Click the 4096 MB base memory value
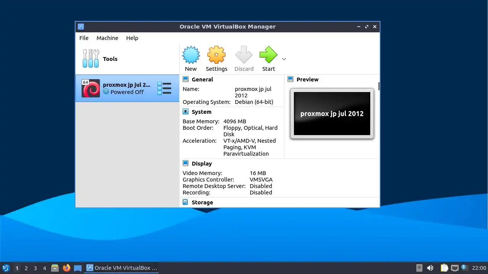Image resolution: width=488 pixels, height=274 pixels. click(x=234, y=121)
